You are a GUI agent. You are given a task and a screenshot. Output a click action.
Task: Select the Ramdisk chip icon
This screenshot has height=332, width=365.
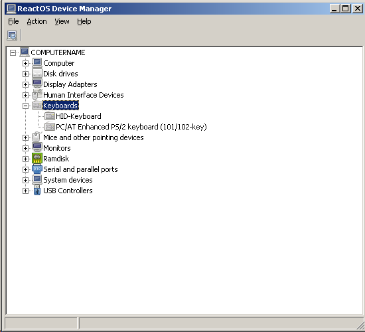[x=37, y=159]
